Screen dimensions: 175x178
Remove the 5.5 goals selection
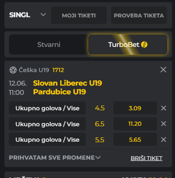click(x=163, y=140)
